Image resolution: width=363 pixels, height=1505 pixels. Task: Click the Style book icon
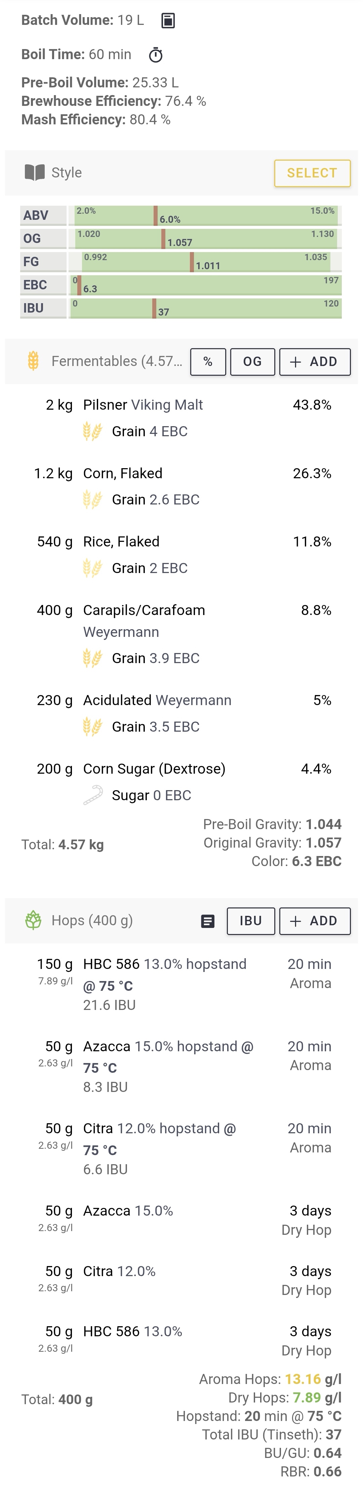35,172
